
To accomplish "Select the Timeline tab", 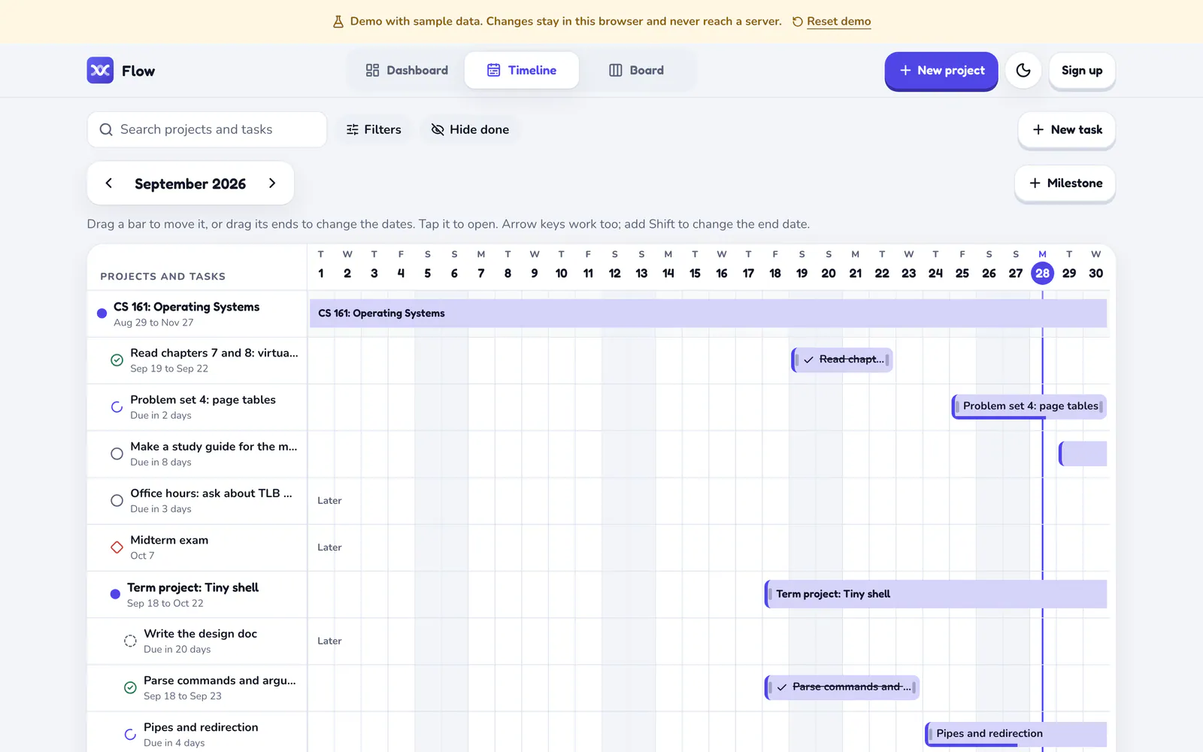I will (x=522, y=71).
